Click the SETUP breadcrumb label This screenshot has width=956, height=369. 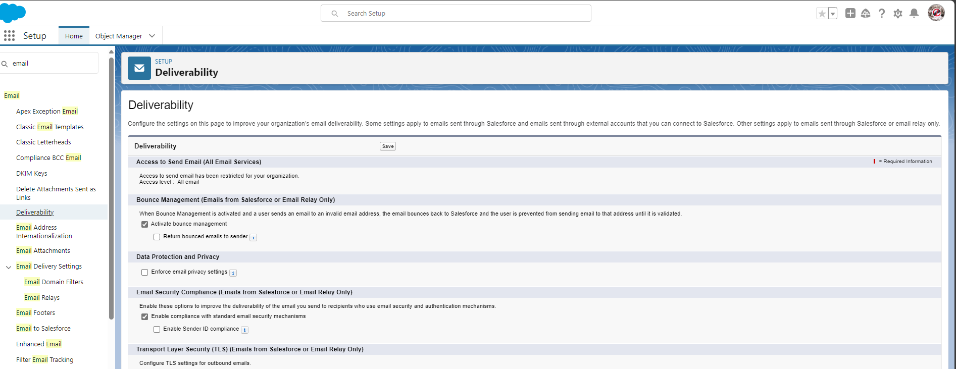pyautogui.click(x=164, y=61)
